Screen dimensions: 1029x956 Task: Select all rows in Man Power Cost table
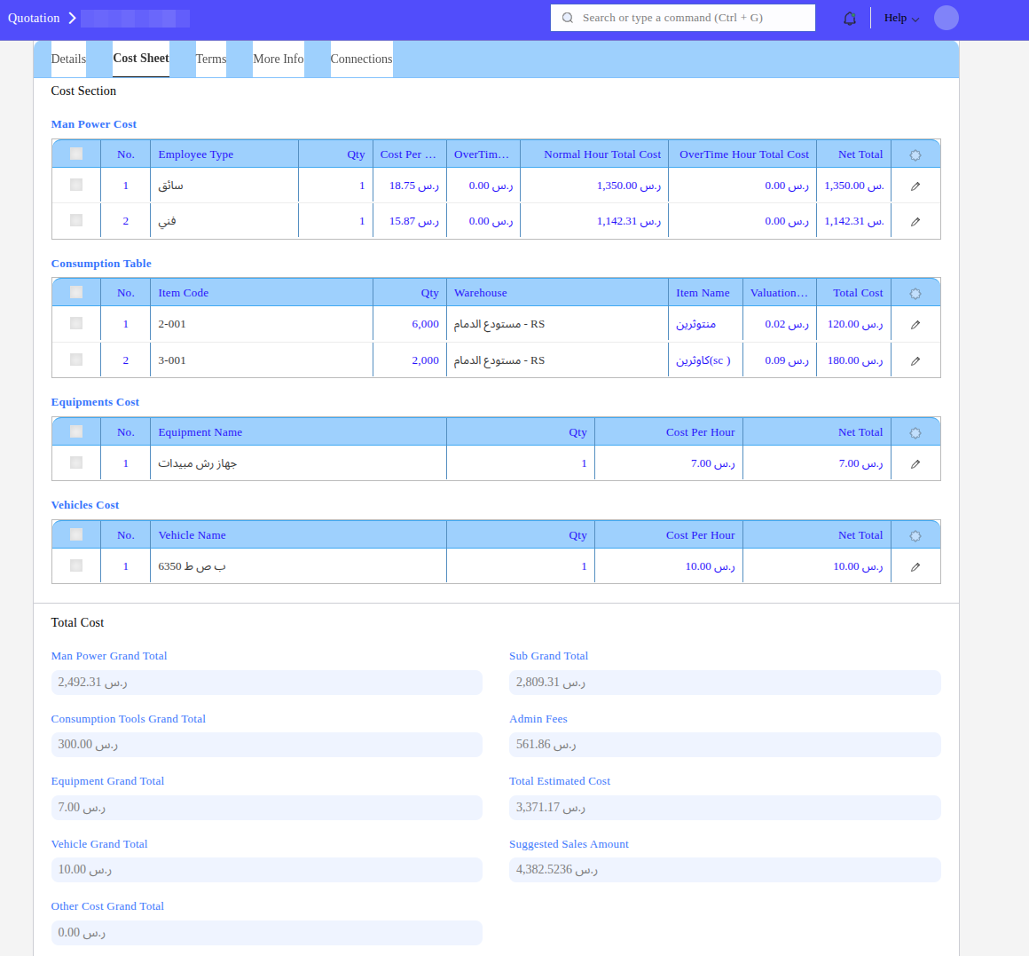(x=76, y=154)
